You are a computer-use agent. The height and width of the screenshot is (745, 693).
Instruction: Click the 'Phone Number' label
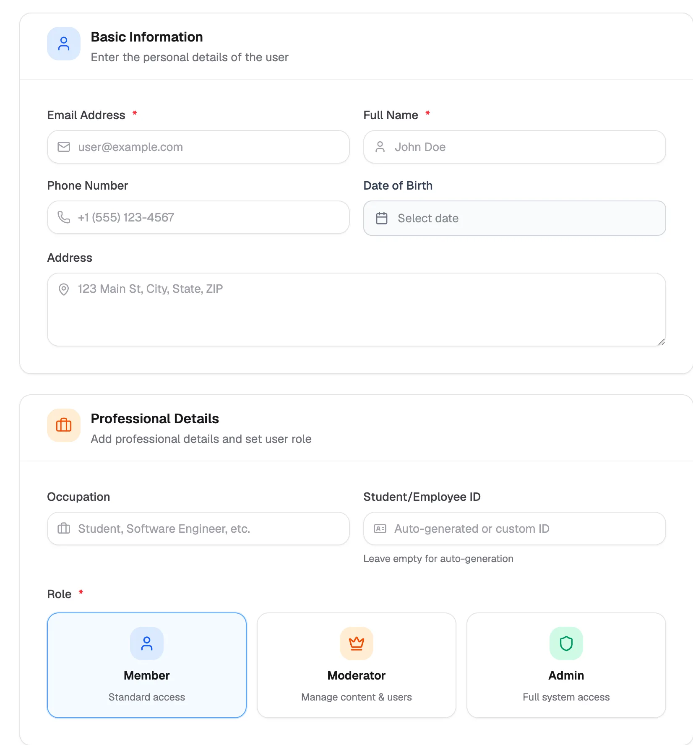88,185
